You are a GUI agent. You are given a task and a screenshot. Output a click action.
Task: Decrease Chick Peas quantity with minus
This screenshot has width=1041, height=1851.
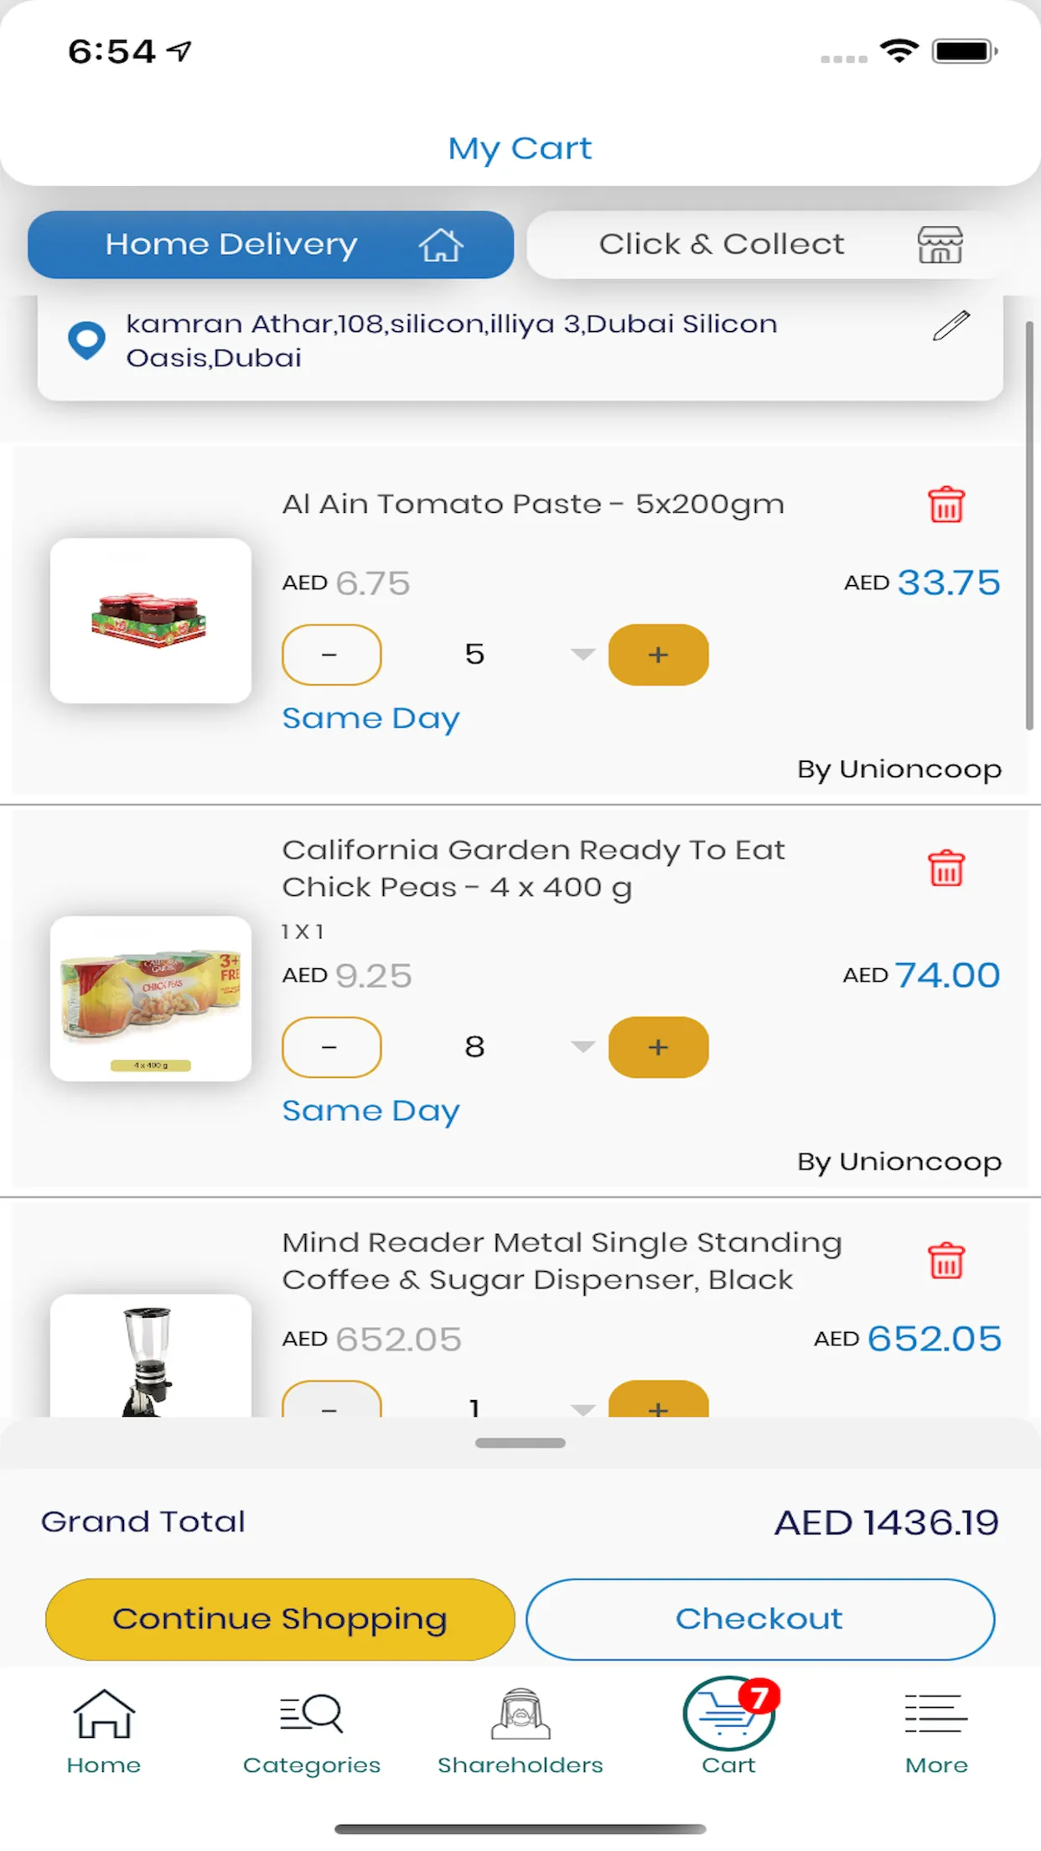pyautogui.click(x=331, y=1047)
